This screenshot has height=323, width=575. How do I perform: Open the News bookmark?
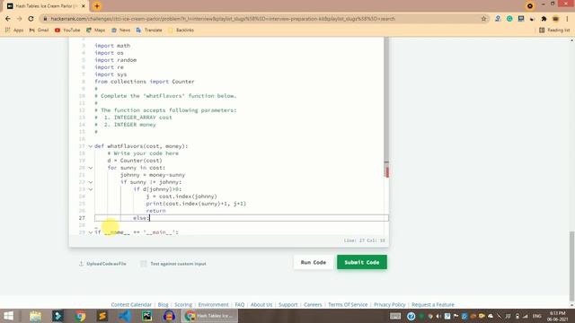click(x=120, y=30)
